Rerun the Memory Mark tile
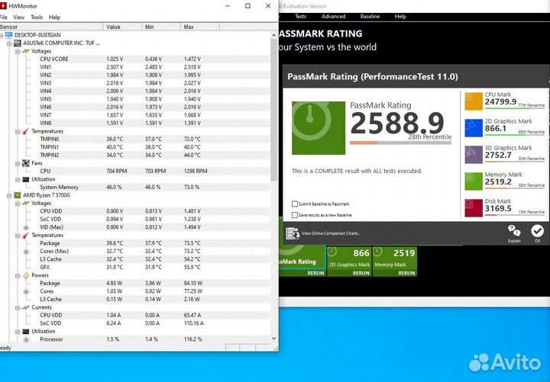 [406, 273]
